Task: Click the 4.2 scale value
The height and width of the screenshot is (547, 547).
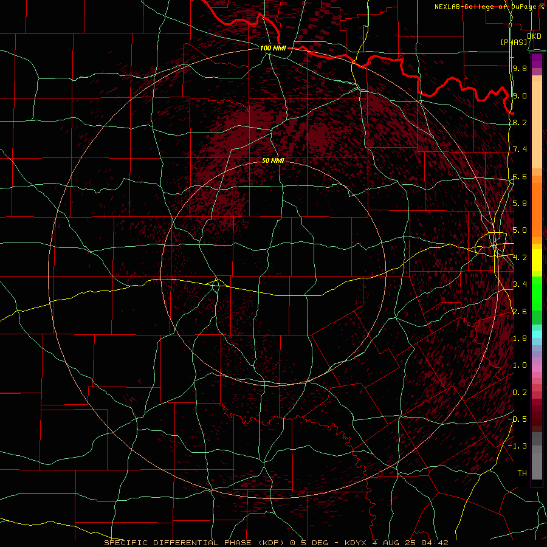Action: coord(520,258)
